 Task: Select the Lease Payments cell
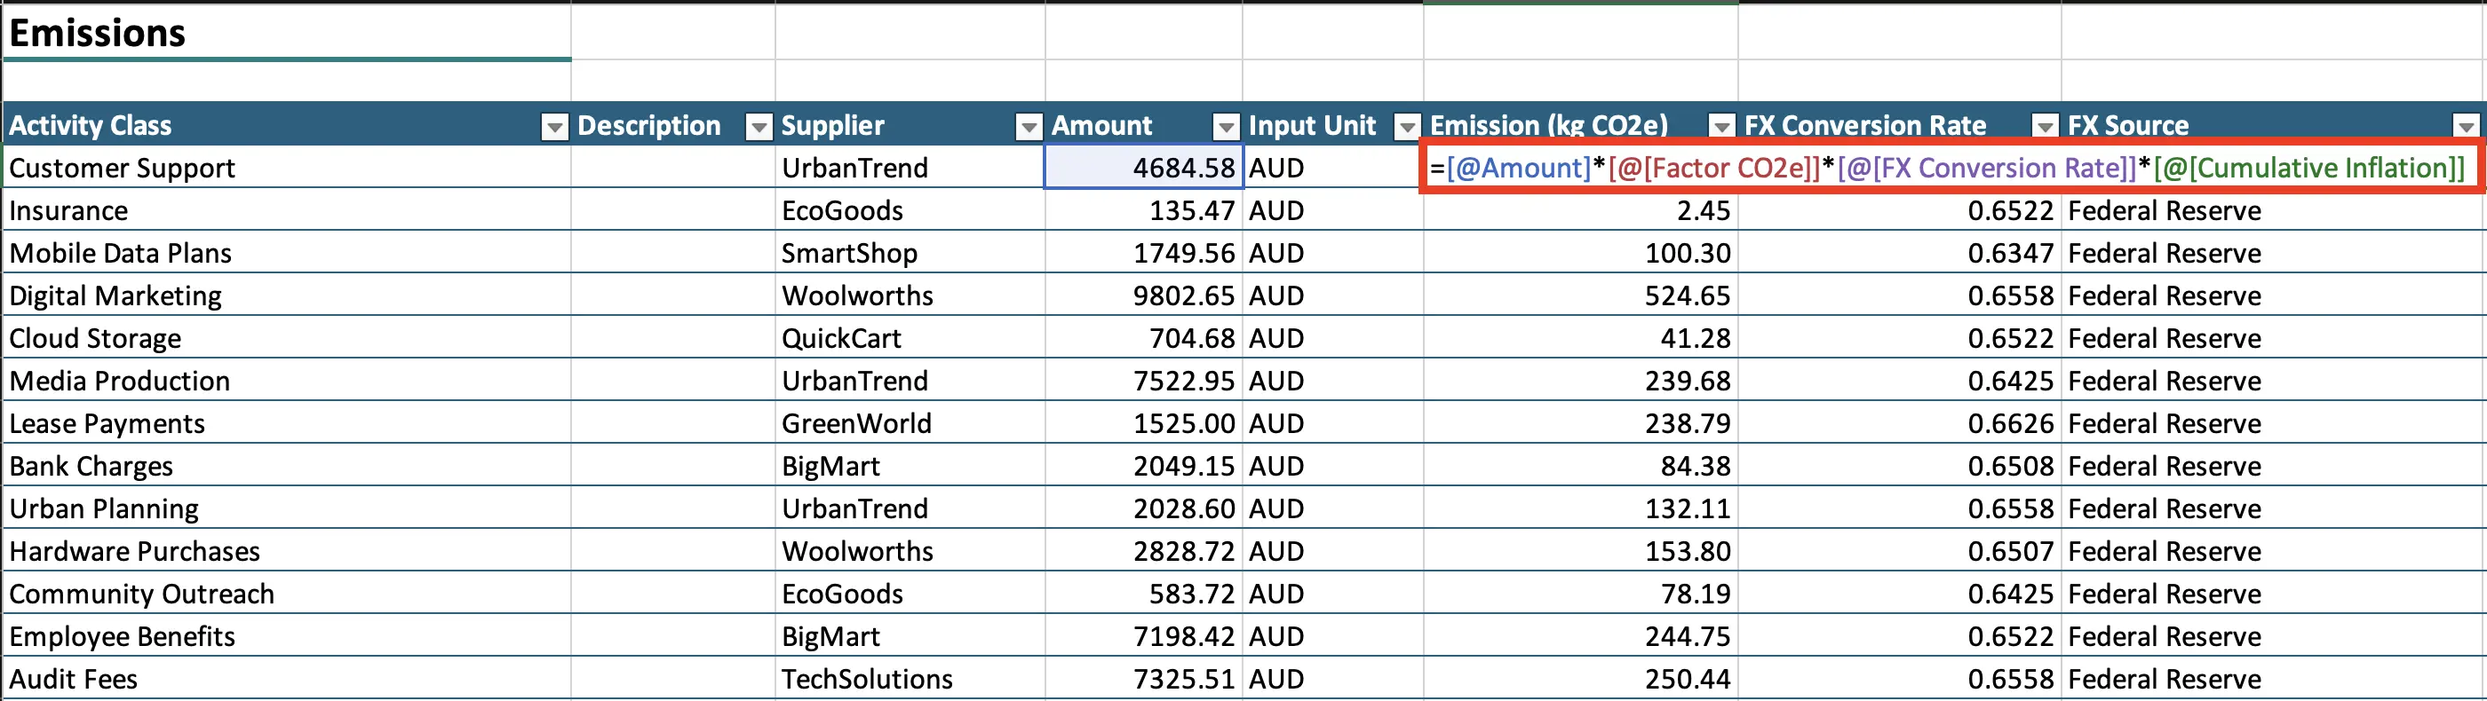pyautogui.click(x=287, y=423)
